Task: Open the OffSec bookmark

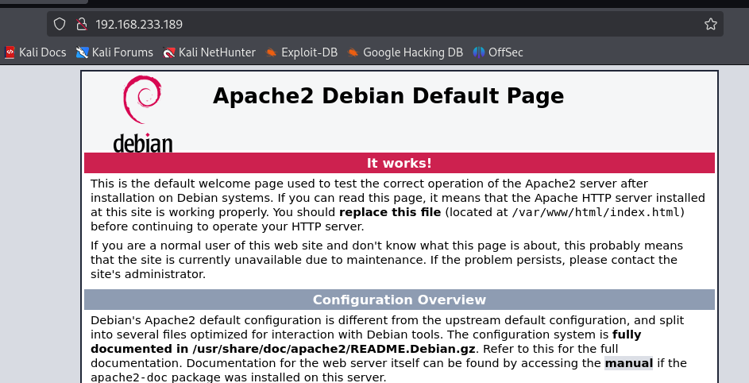Action: tap(498, 52)
